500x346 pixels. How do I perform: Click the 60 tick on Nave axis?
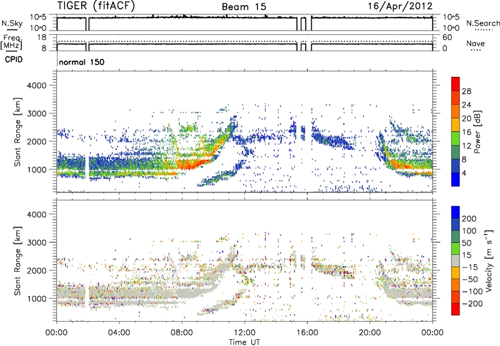click(x=447, y=37)
